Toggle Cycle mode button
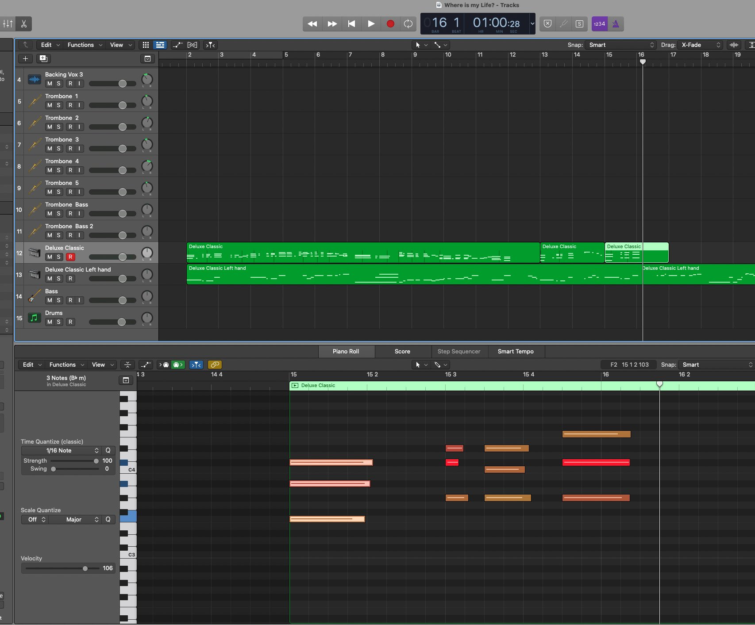The width and height of the screenshot is (755, 625). (408, 24)
